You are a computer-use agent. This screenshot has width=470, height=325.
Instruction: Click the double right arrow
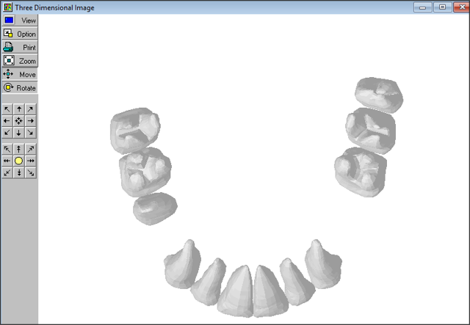click(31, 161)
